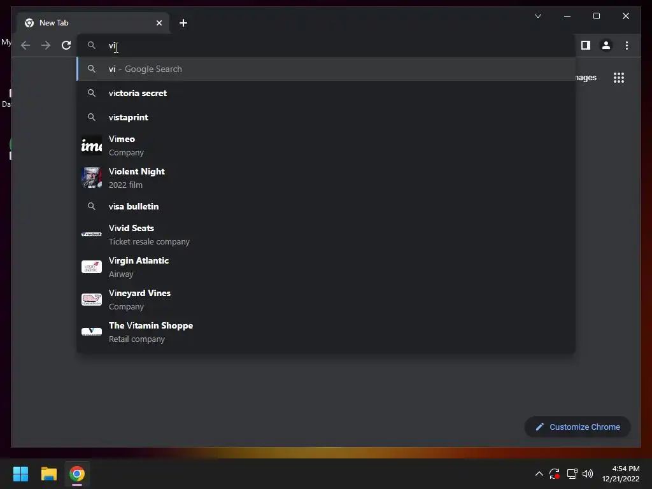Open the network tray icon
The image size is (652, 489).
coord(572,474)
